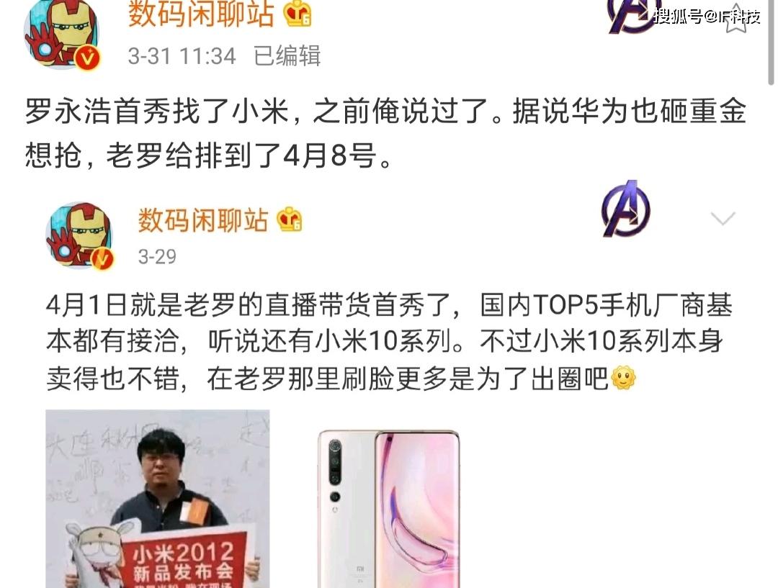Tap the crown badge in reposted post

point(290,220)
